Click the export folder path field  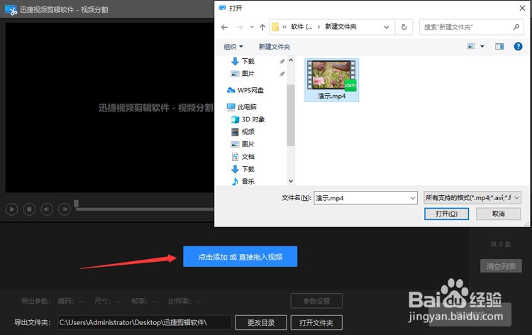tap(144, 322)
